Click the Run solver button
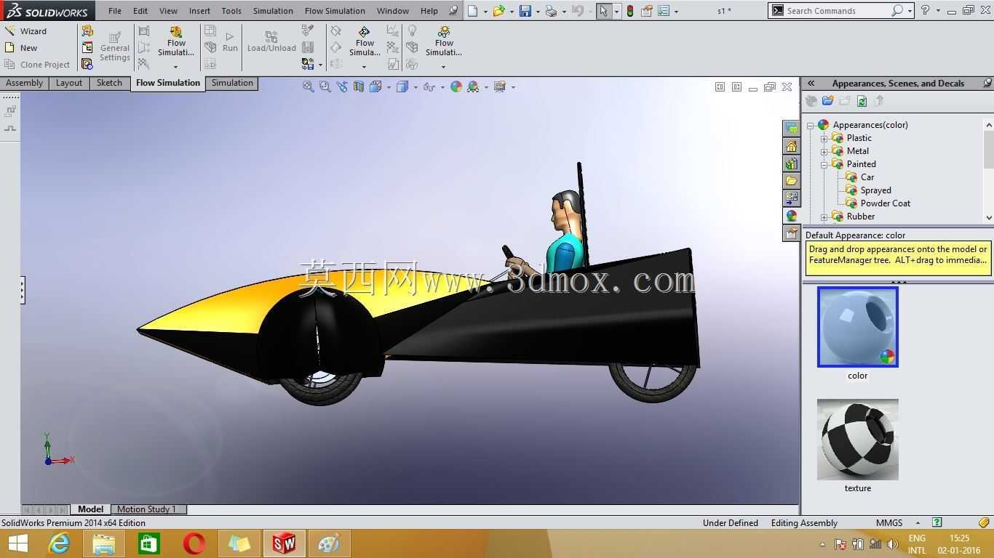 pos(230,42)
